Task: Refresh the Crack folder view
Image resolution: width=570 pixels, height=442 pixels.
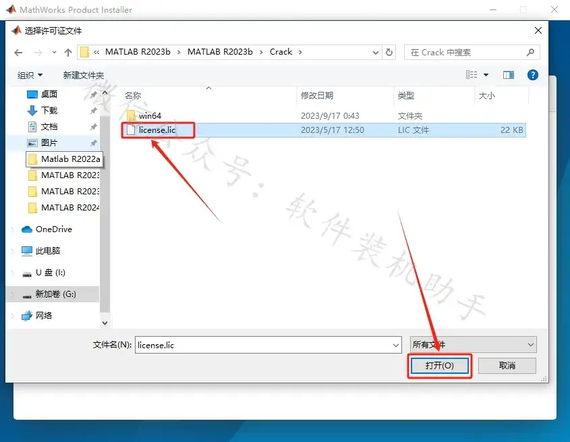Action: [389, 53]
